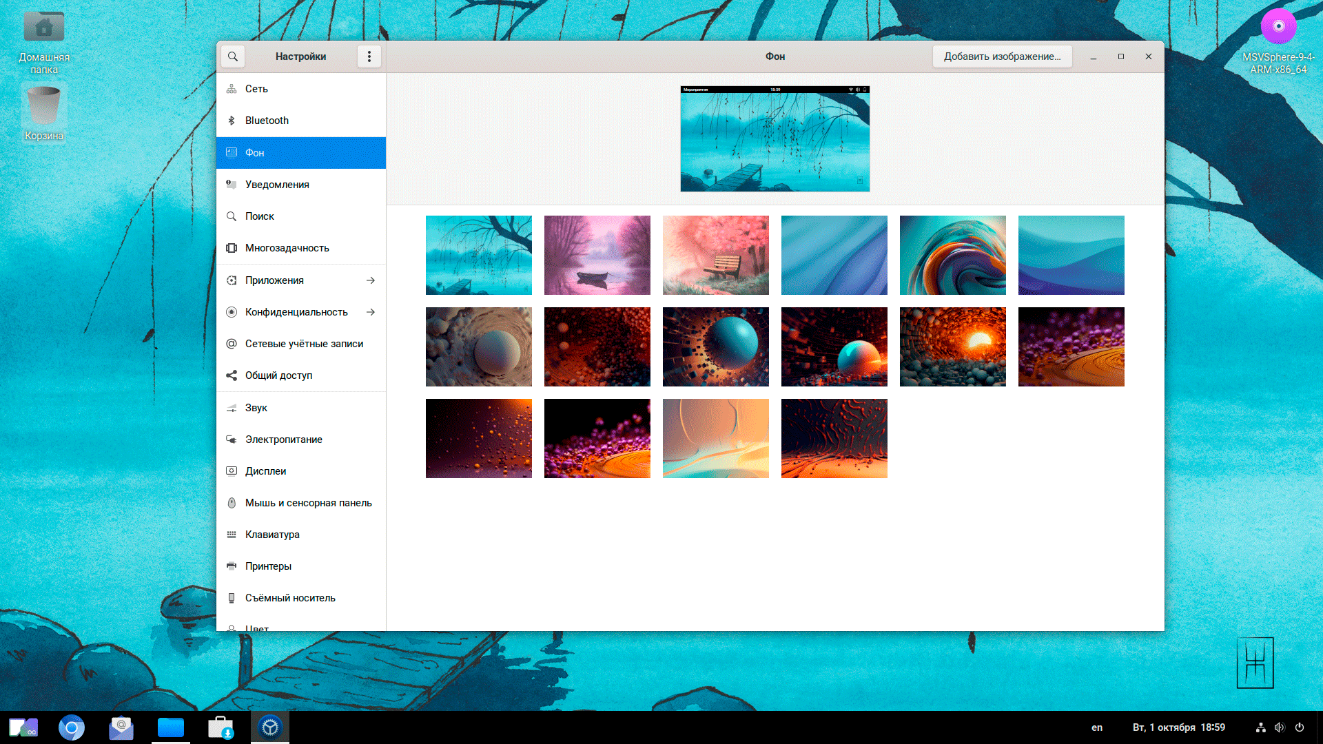Go to Дисплеи display settings

point(265,471)
